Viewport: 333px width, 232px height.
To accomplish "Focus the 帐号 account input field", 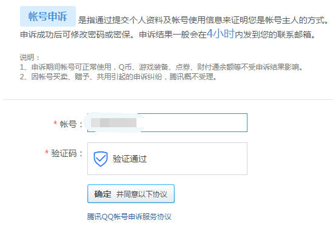I will tap(167, 122).
